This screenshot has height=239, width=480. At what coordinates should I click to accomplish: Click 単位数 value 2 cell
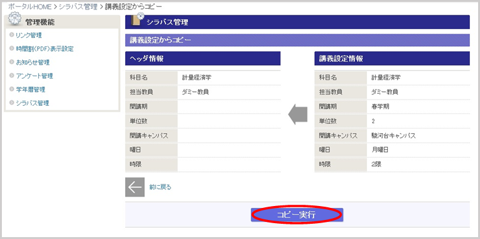click(x=418, y=121)
